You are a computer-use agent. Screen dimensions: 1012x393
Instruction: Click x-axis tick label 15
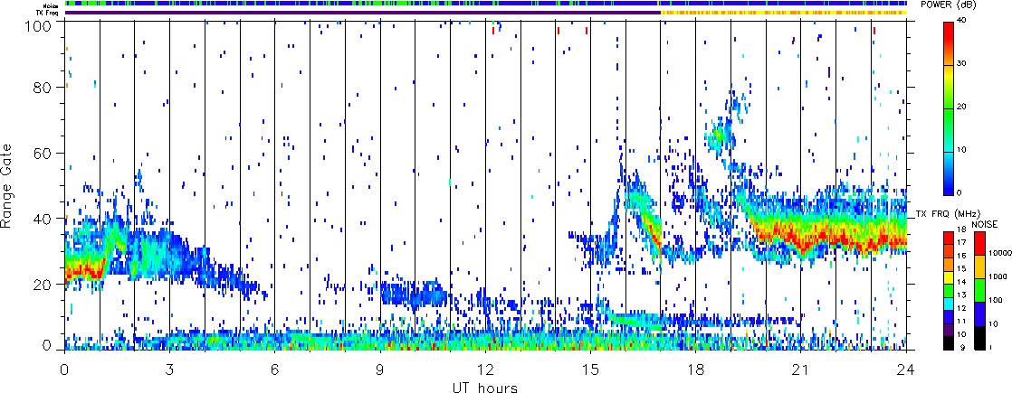(x=590, y=370)
